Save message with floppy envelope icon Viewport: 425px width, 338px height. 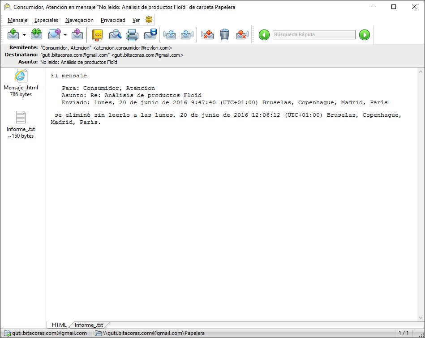[x=150, y=34]
